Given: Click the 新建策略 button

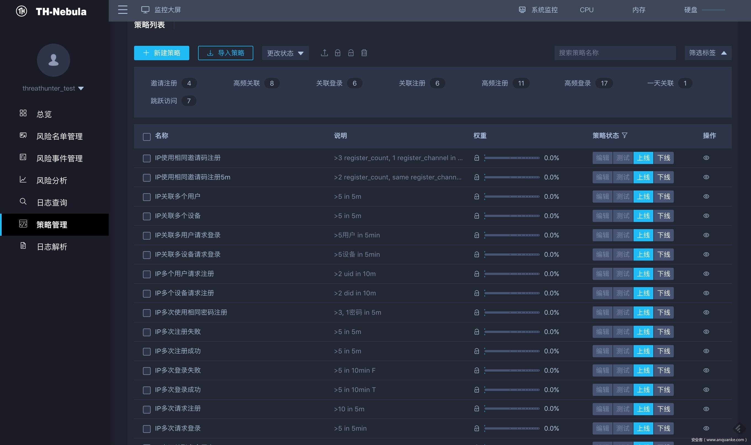Looking at the screenshot, I should (x=161, y=53).
